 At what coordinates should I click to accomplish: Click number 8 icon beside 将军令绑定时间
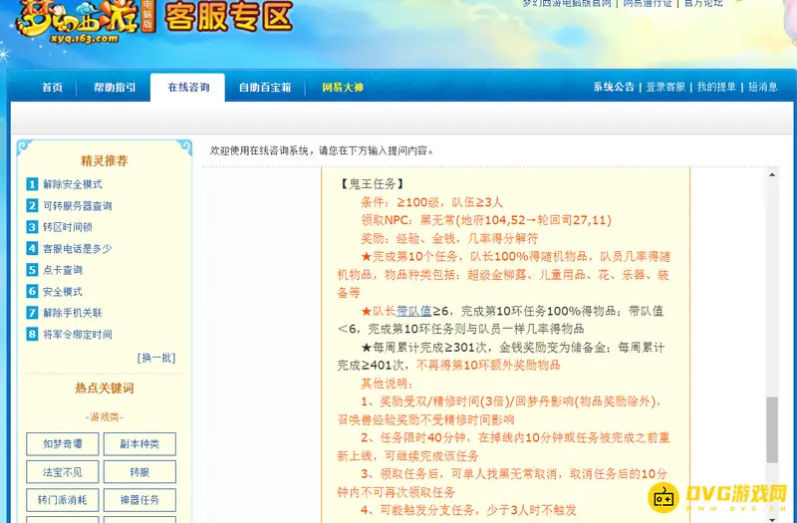[x=32, y=334]
